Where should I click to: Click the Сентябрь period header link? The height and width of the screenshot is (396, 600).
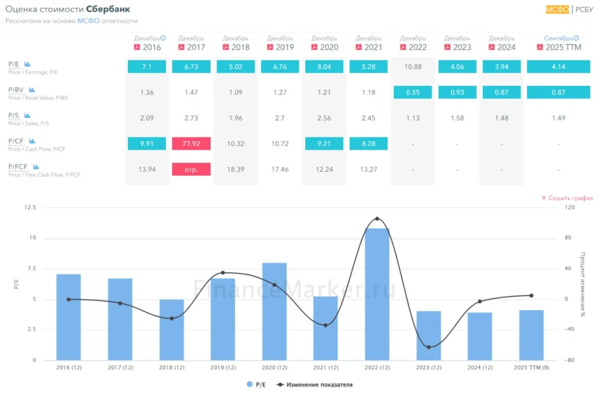(558, 38)
